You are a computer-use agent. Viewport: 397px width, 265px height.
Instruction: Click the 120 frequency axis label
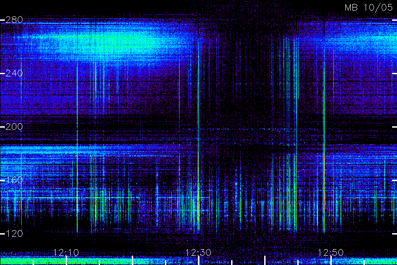(x=14, y=234)
